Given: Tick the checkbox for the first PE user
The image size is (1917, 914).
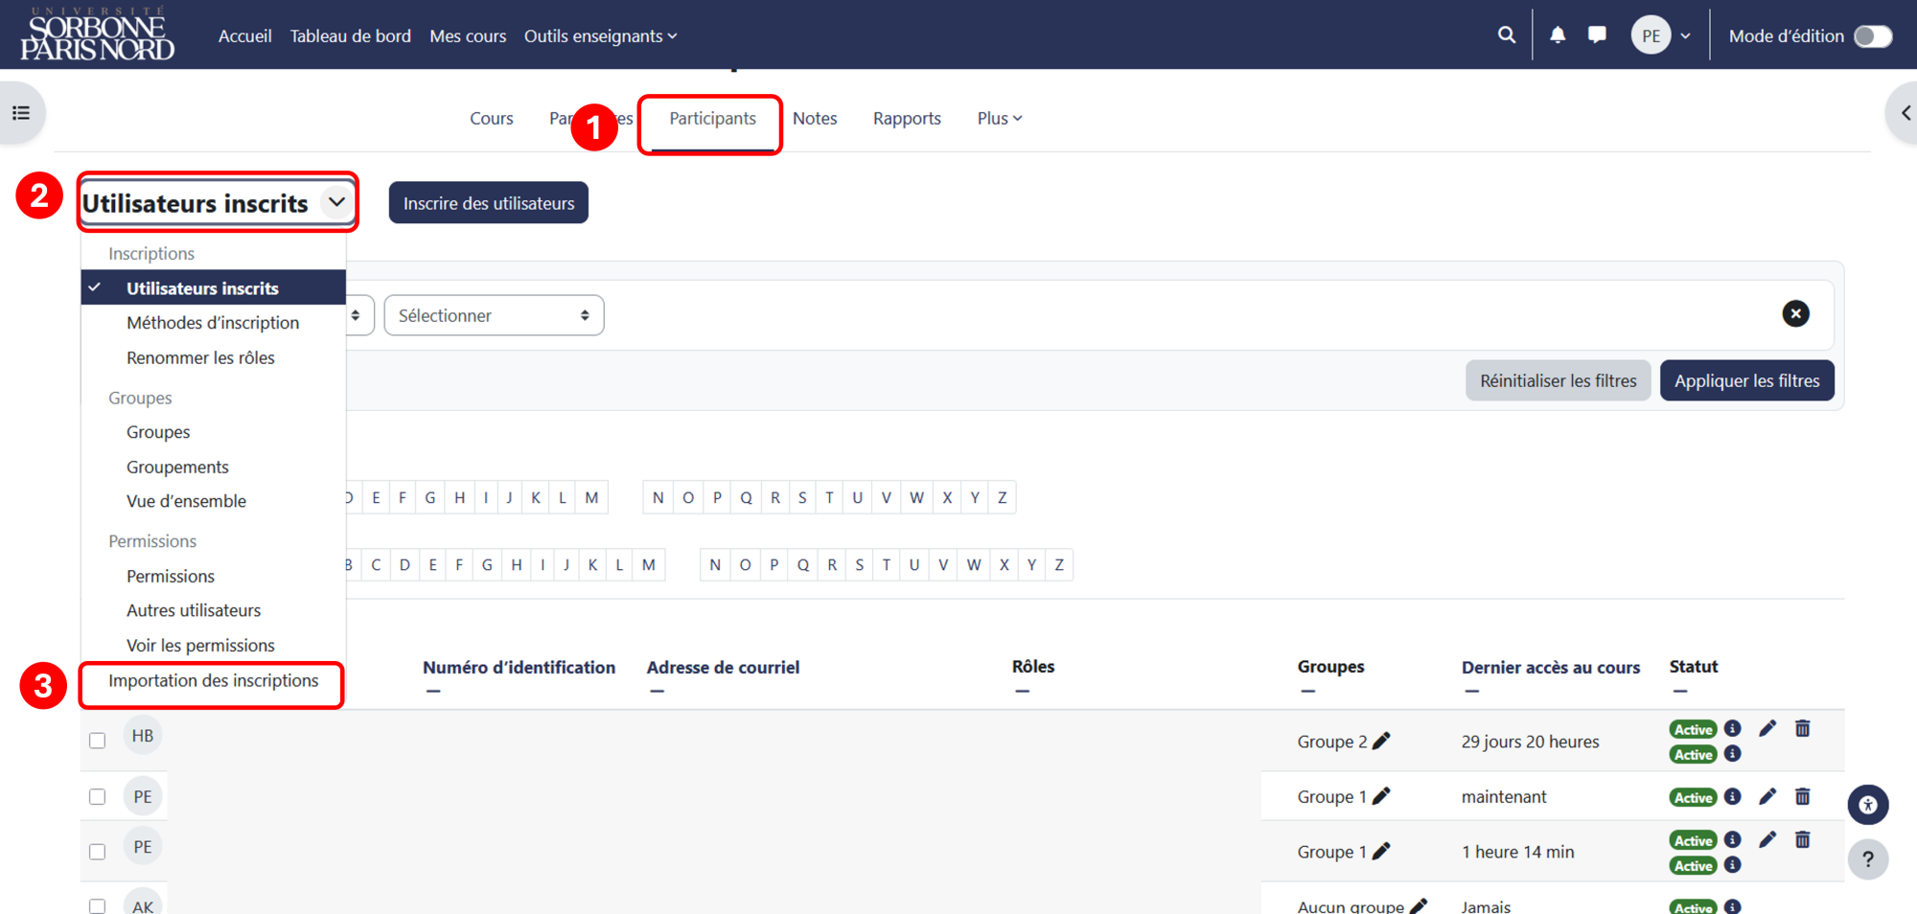Looking at the screenshot, I should coord(97,797).
